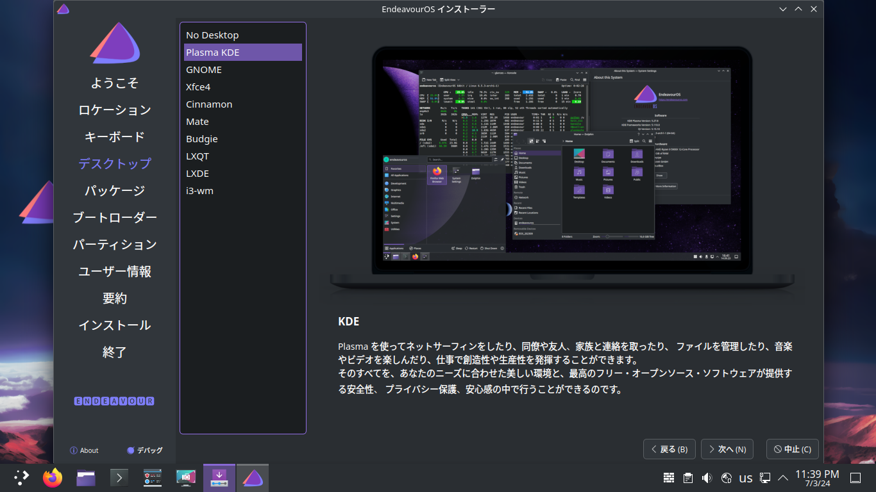Open the wired network tray icon
Viewport: 876px width, 492px height.
click(765, 478)
